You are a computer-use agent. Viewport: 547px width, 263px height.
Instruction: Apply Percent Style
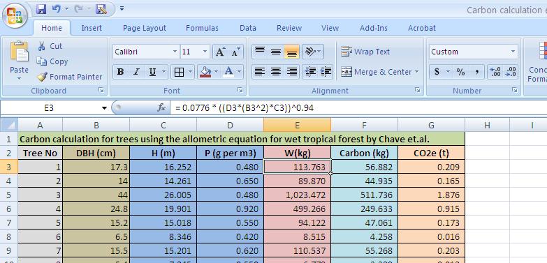[x=460, y=72]
